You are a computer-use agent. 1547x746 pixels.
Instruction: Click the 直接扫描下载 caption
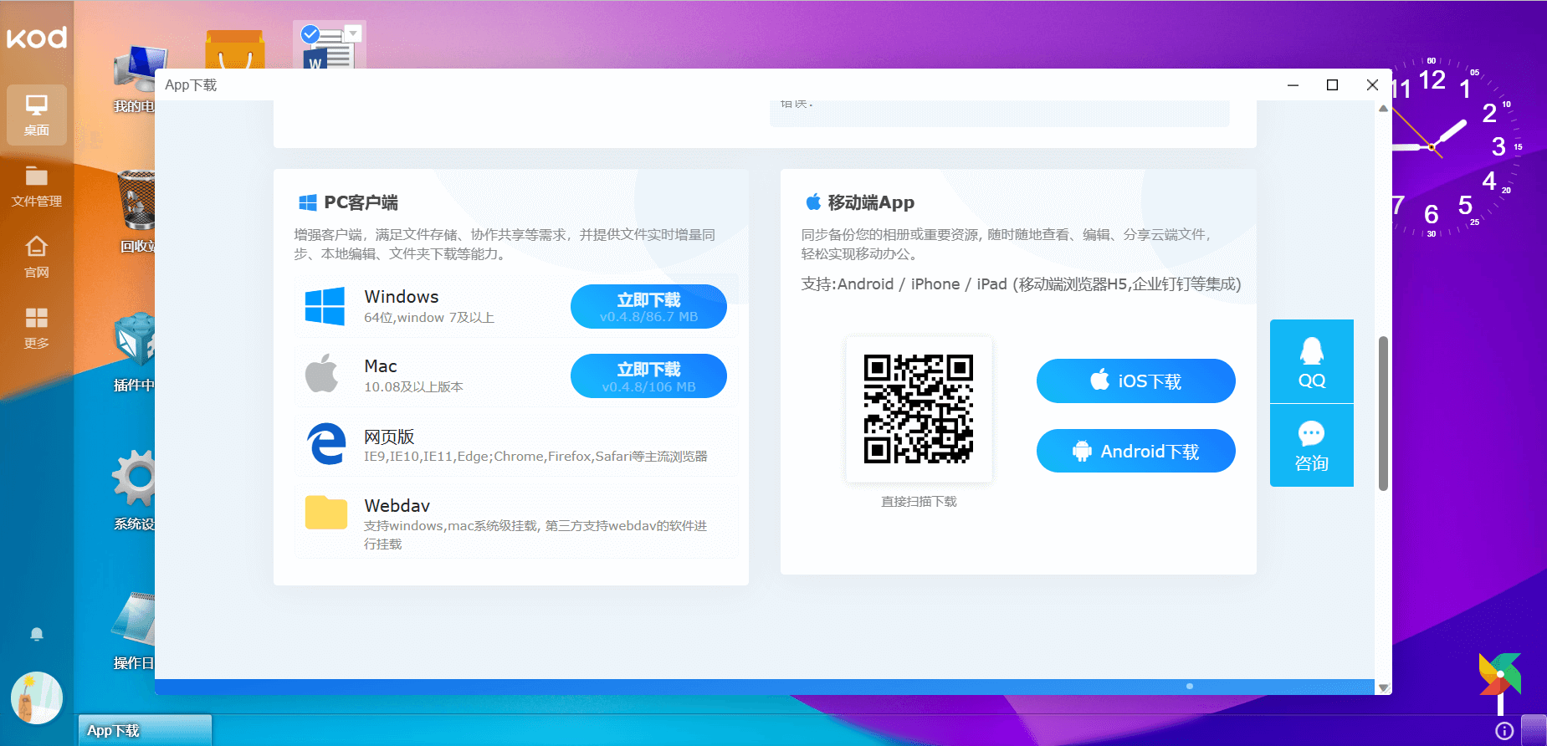(919, 502)
